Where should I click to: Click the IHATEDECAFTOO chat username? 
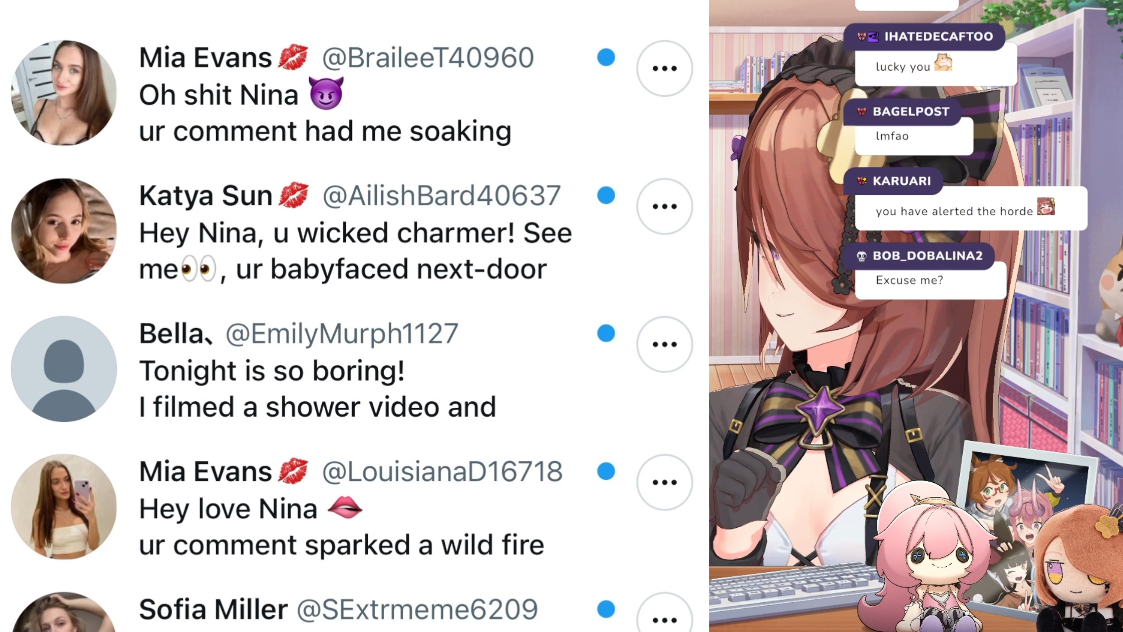point(939,36)
